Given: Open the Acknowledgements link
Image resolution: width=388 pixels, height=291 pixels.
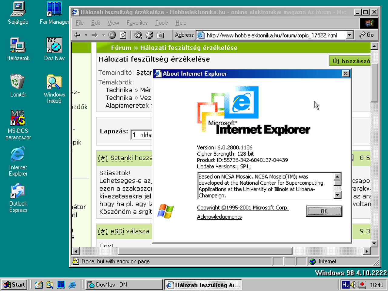Looking at the screenshot, I should point(219,217).
